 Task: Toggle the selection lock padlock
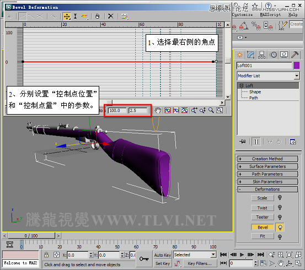pos(46,255)
